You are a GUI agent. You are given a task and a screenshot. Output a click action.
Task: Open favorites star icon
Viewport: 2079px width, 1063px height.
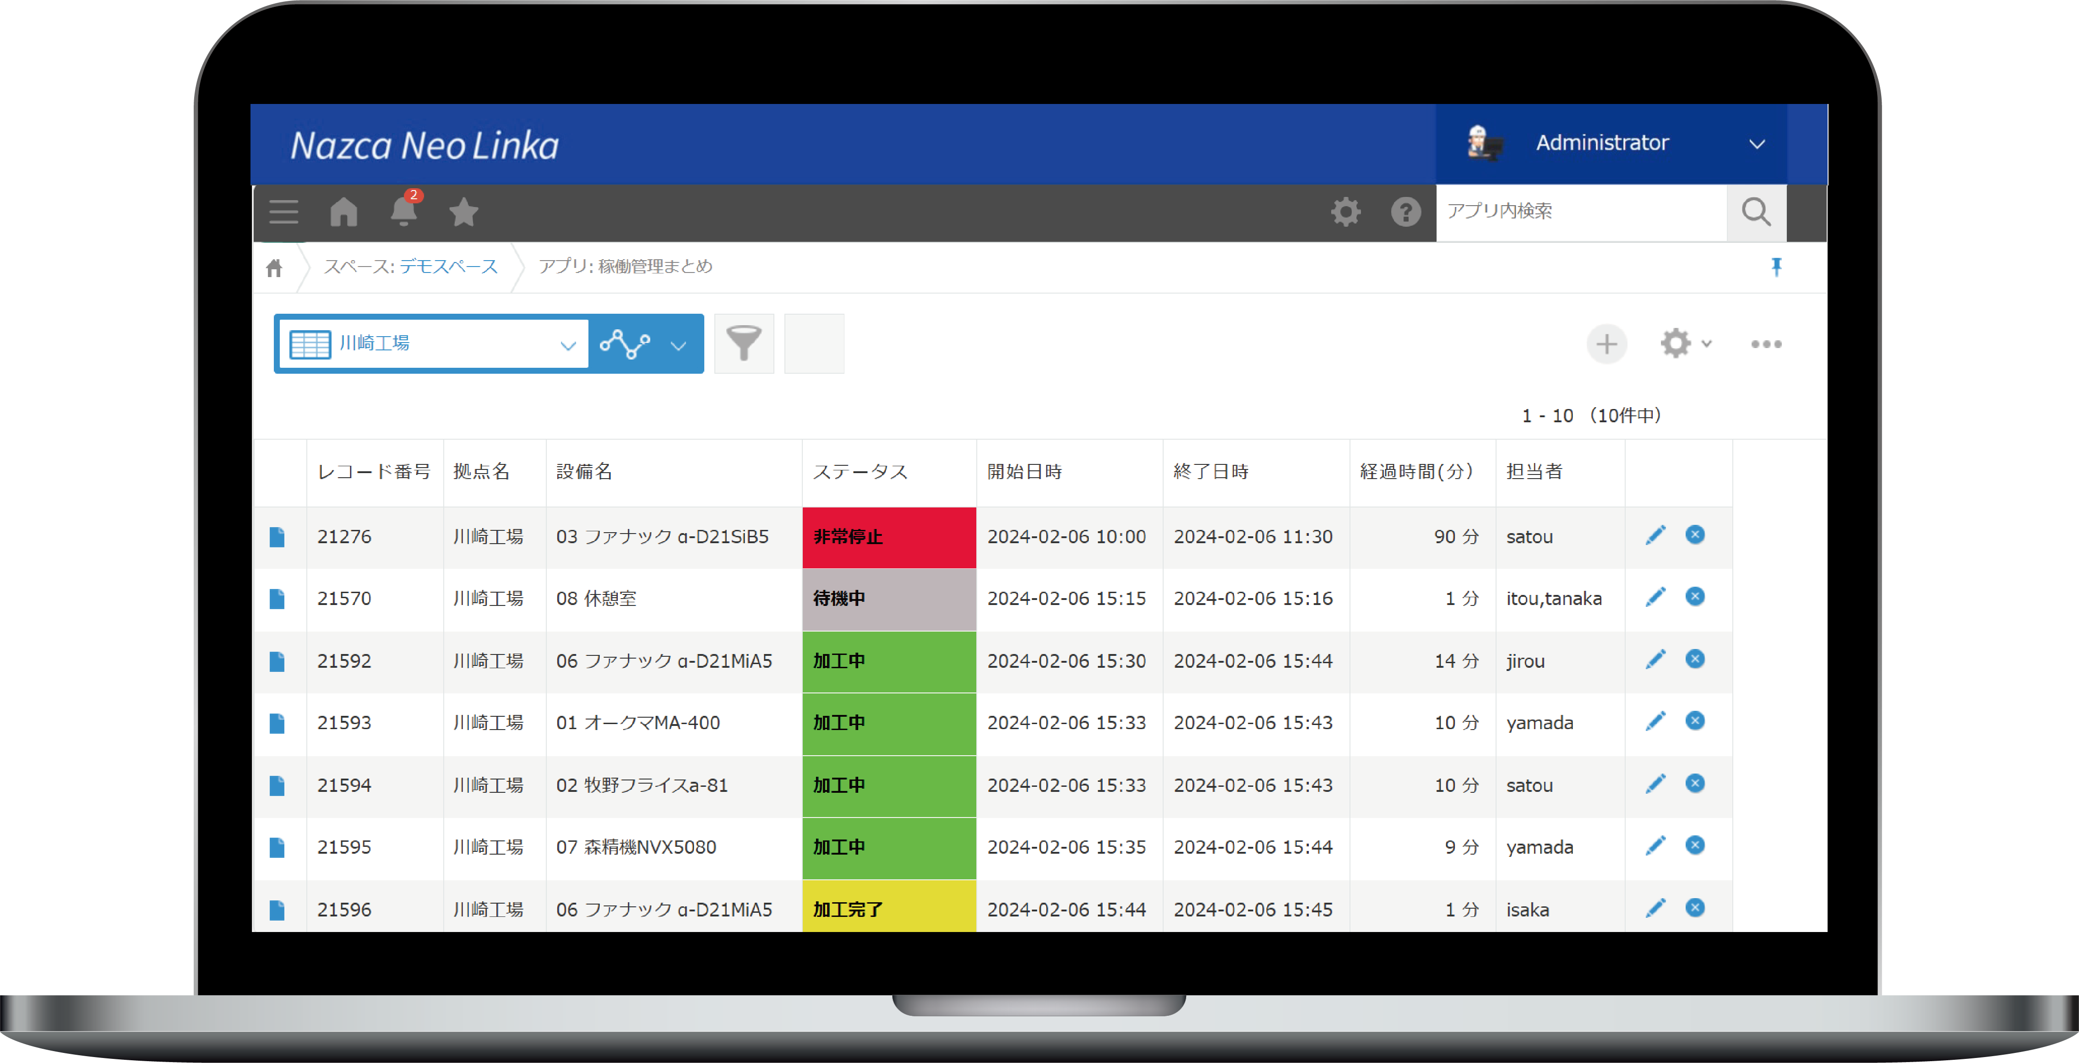(x=463, y=212)
